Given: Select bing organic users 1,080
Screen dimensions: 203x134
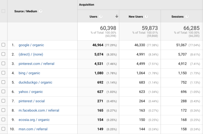Looking at the screenshot, I should click(x=99, y=73).
